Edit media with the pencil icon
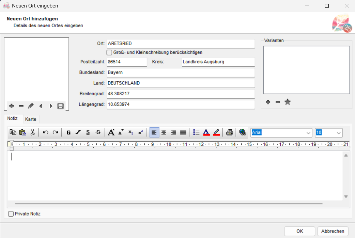 click(x=31, y=106)
